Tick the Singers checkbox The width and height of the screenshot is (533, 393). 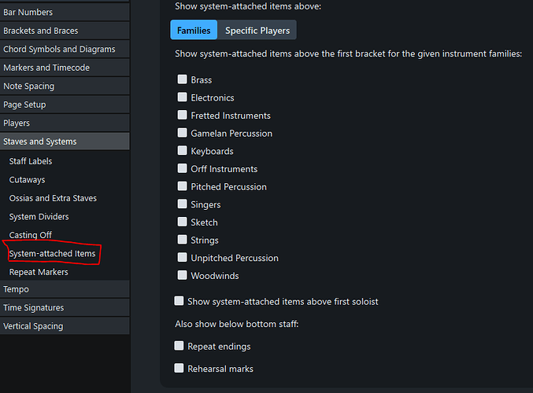(183, 204)
